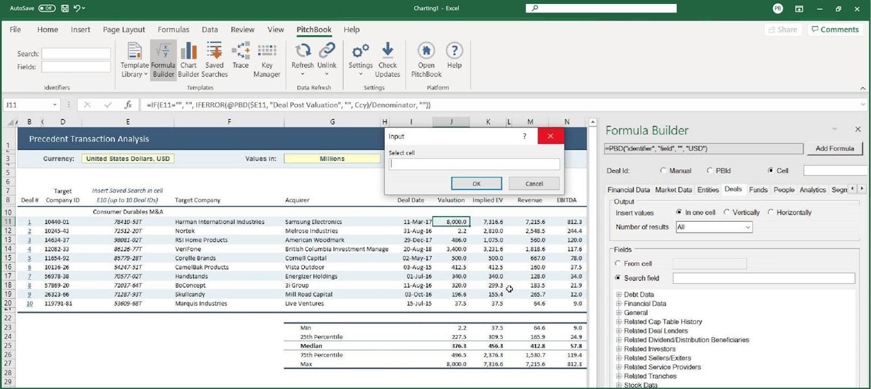Click the Identifiers Search input box

point(76,53)
